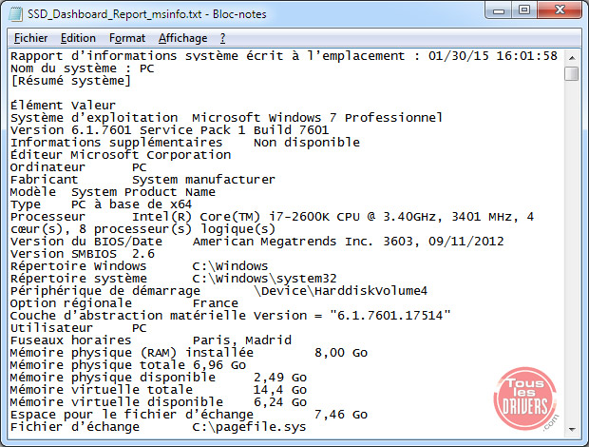Click the 'Utilisateur PC' line

pos(78,328)
